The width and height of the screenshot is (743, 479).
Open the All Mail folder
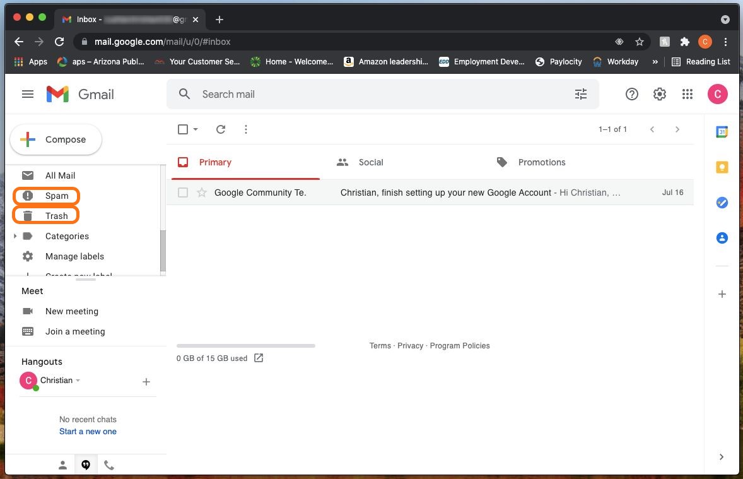[60, 175]
